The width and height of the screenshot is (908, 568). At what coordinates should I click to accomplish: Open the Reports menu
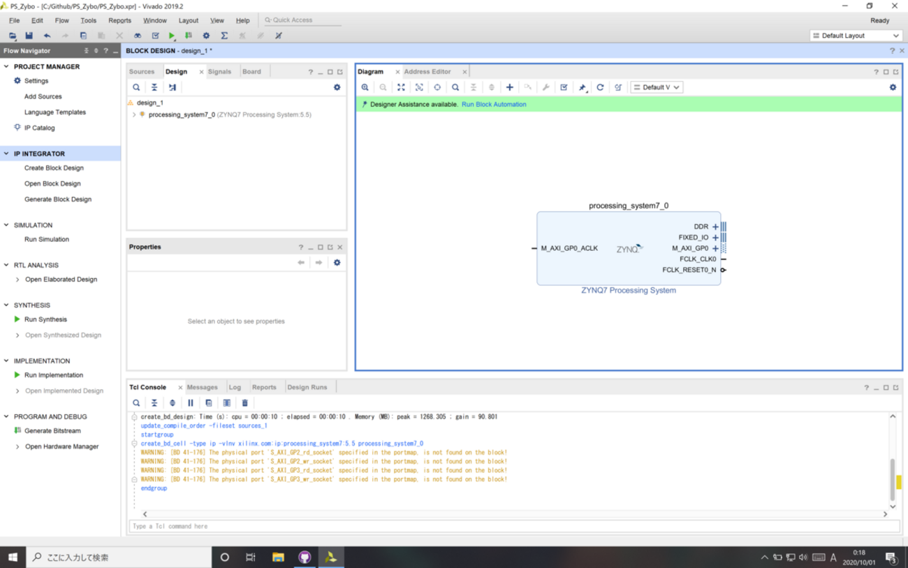point(119,20)
